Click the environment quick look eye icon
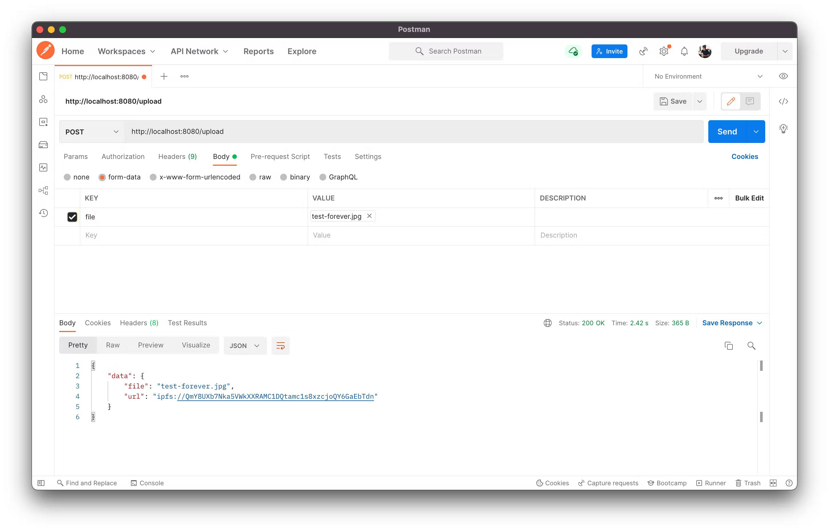Screen dimensions: 829x532 (783, 76)
